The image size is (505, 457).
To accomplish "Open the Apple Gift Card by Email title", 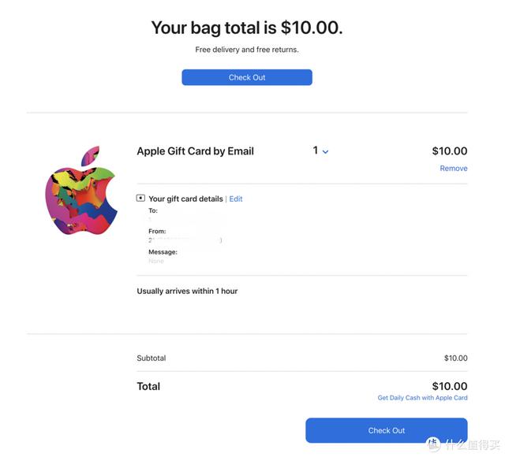I will coord(195,151).
